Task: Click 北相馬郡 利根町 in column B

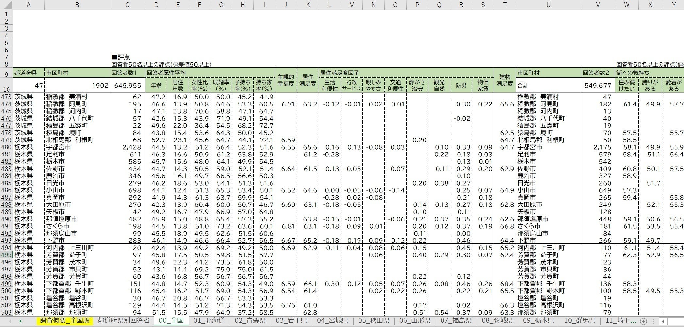Action: tap(77, 140)
